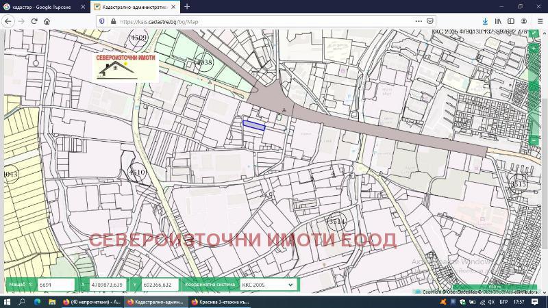548x308 pixels.
Task: Open the Красива 3-етажна taskbar window
Action: tap(219, 301)
